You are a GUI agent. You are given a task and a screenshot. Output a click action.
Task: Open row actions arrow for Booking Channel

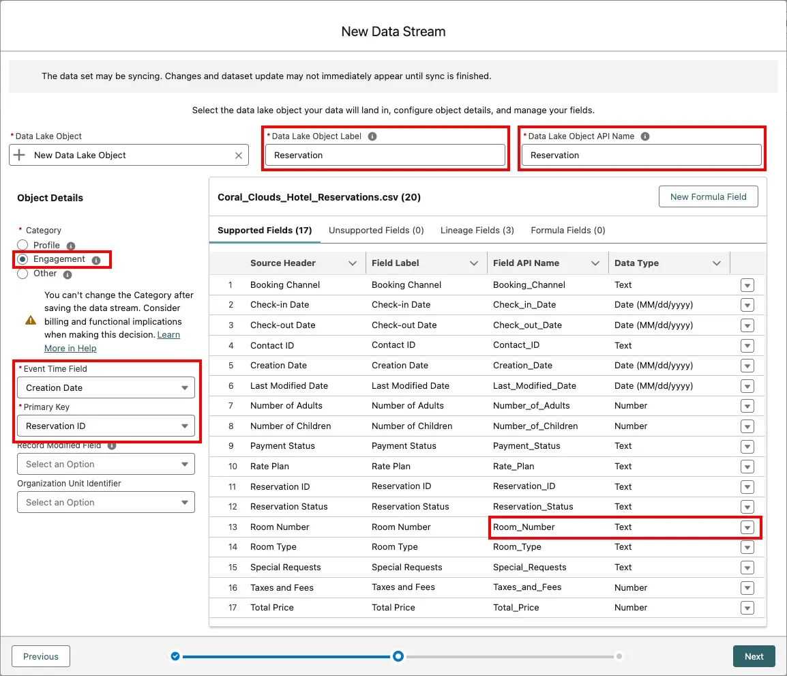747,285
